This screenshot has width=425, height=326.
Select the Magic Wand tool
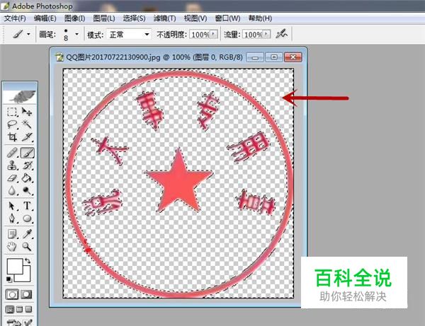point(27,124)
